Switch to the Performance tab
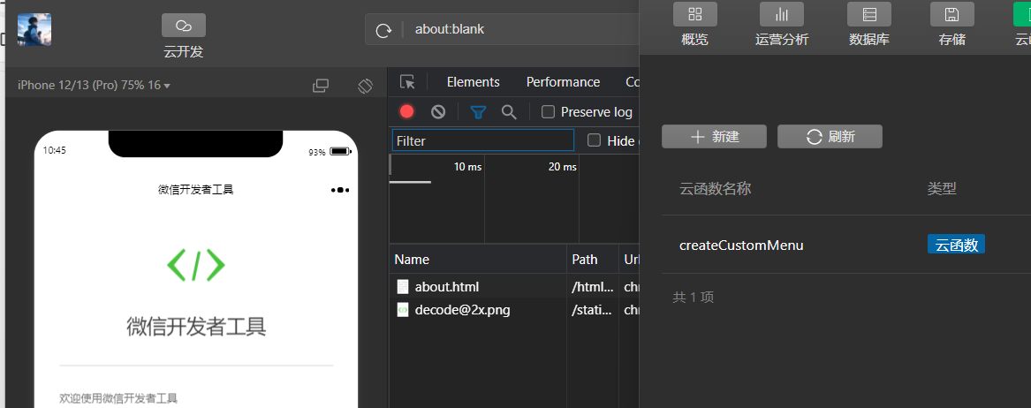Screen dimensions: 1031x408 563,82
